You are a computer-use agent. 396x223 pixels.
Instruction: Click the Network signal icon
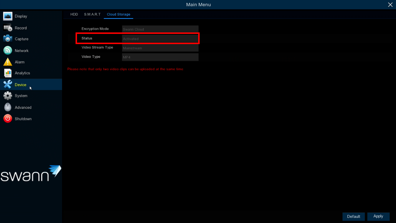coord(8,51)
